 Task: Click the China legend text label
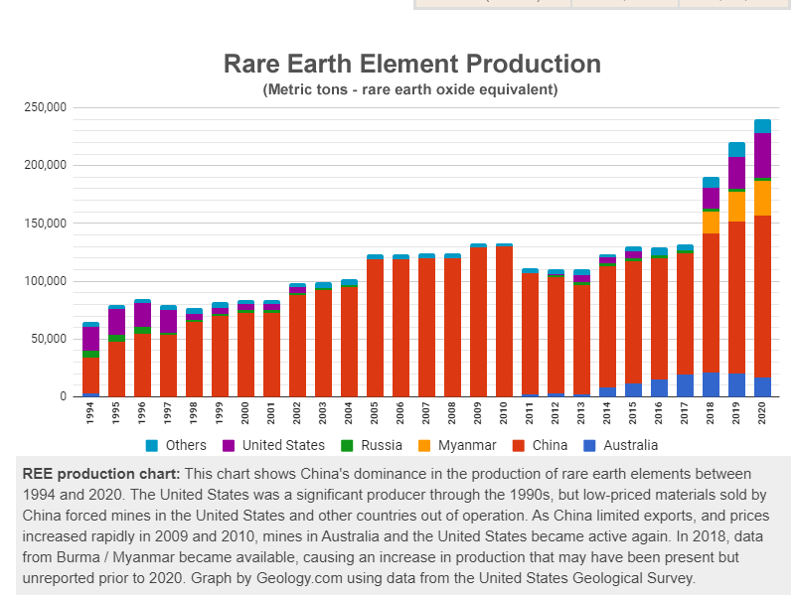pos(550,445)
